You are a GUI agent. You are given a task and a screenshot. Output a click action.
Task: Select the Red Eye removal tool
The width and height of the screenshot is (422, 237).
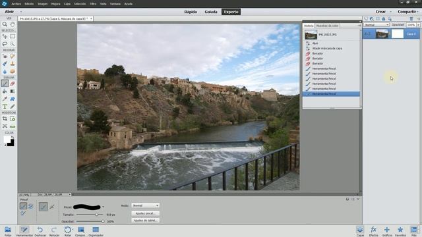click(5, 56)
